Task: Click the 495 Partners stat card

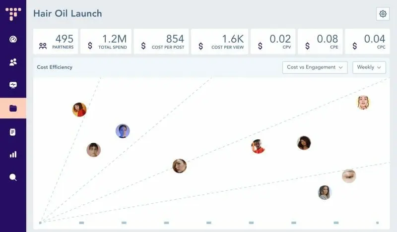Action: [x=56, y=42]
